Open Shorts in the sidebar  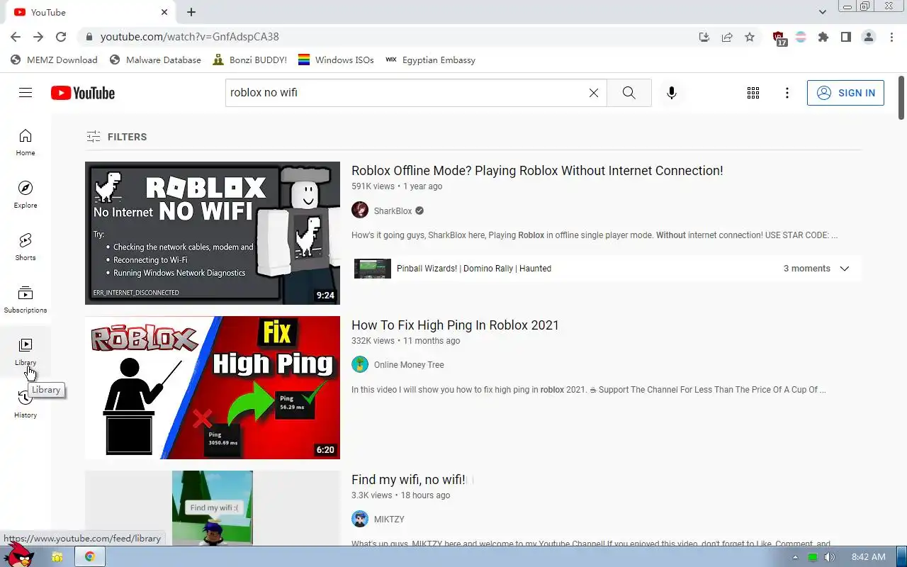(x=26, y=247)
